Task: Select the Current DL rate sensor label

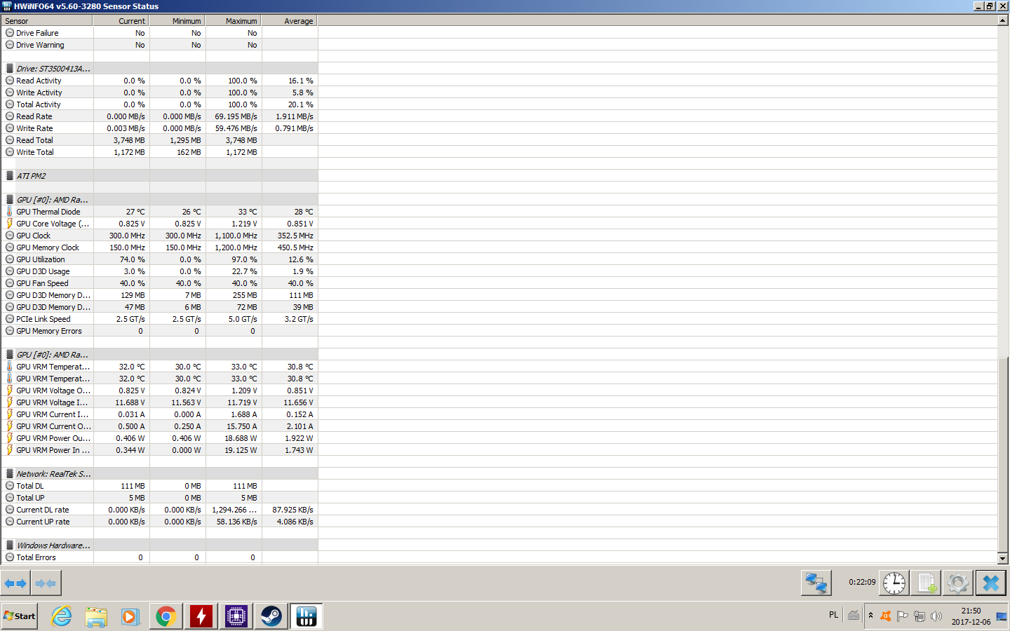Action: [43, 510]
